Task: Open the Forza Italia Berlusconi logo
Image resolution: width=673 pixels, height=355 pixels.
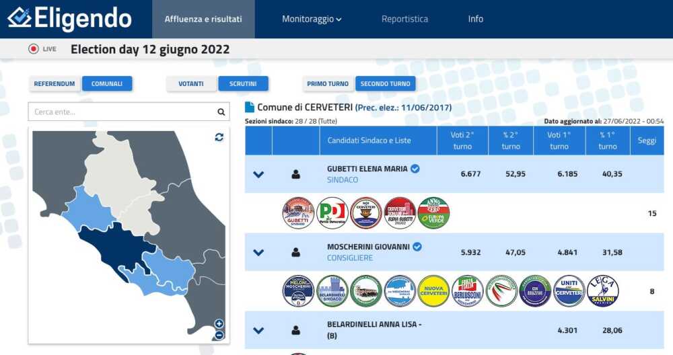Action: [468, 291]
